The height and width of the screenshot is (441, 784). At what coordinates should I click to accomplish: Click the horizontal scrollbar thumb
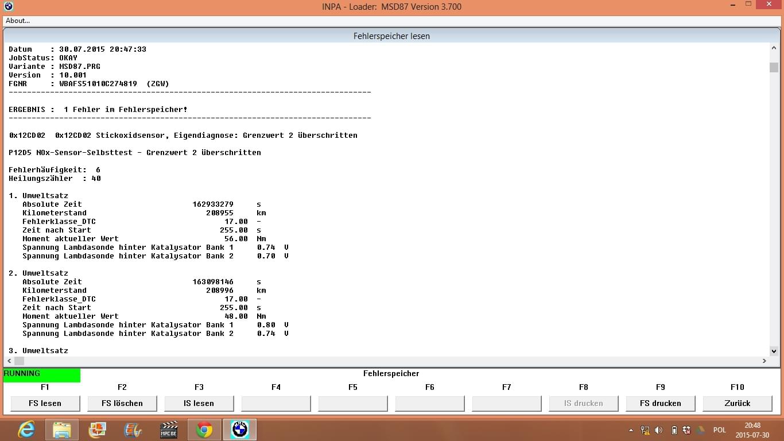coord(20,361)
